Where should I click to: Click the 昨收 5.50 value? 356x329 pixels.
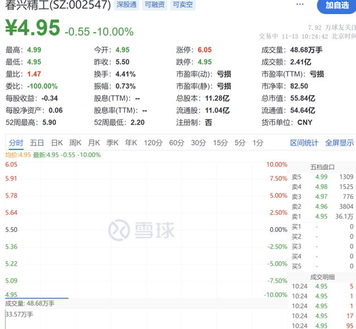point(122,62)
